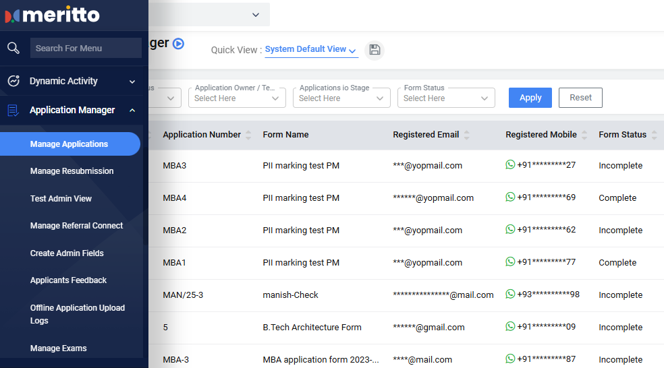Sort by Registered Email column arrows

pos(467,135)
